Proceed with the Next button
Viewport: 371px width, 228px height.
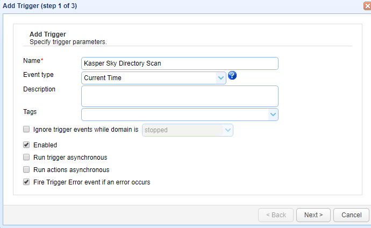click(x=313, y=215)
